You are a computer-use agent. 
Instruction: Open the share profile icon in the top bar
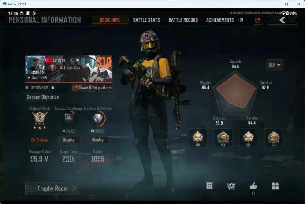pyautogui.click(x=257, y=20)
